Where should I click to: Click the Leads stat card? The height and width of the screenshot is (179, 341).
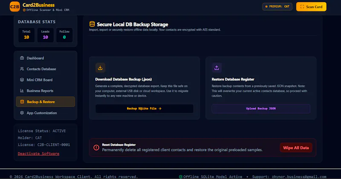pos(46,35)
